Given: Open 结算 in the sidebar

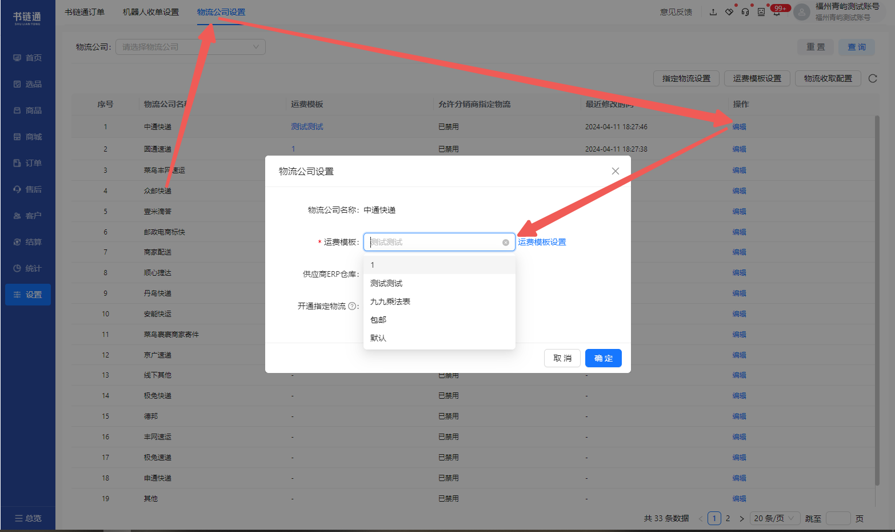Looking at the screenshot, I should 27,242.
